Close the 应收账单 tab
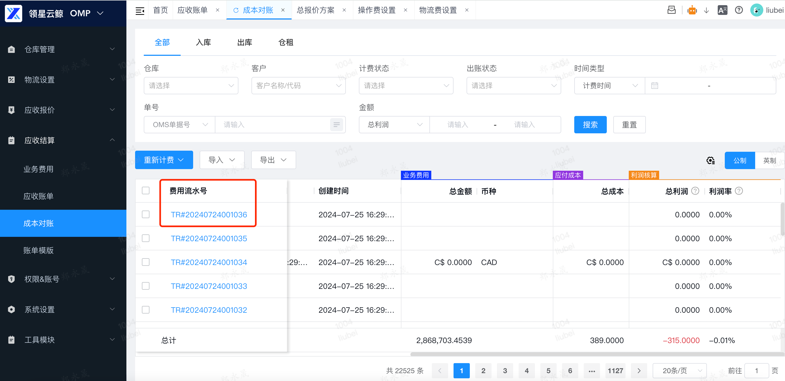Screen dimensions: 785x381 (218, 10)
